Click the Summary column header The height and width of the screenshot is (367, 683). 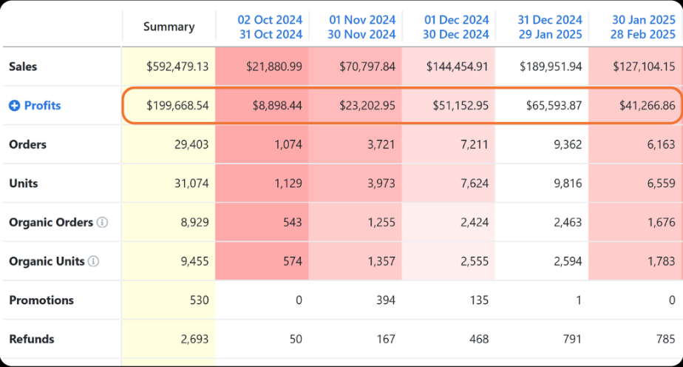click(x=169, y=27)
